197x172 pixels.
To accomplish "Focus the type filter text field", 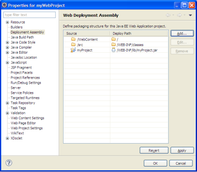I will (30, 15).
